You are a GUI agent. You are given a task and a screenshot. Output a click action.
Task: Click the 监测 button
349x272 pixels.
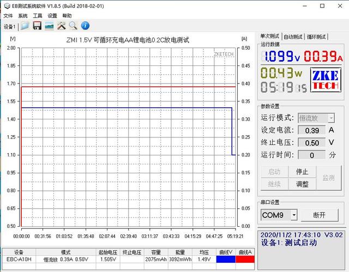328,178
